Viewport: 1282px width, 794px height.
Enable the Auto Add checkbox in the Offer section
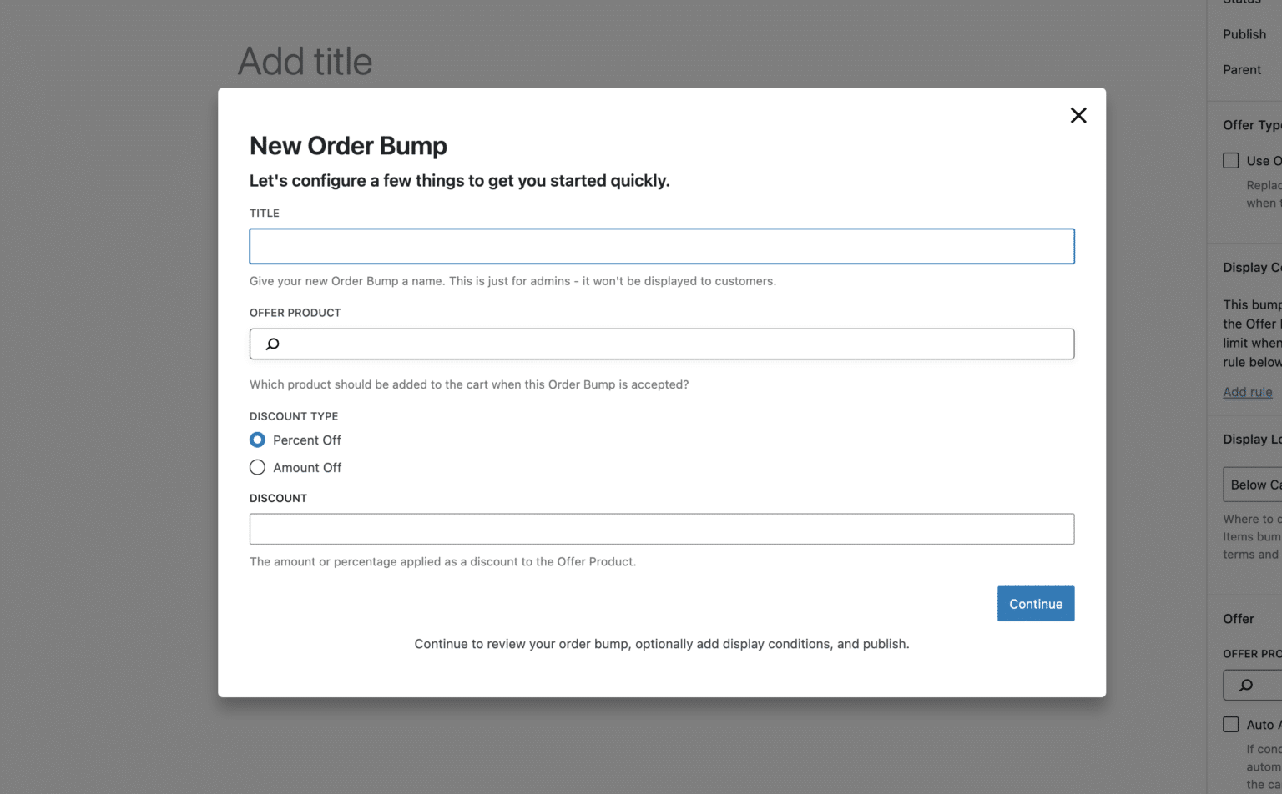click(1230, 724)
